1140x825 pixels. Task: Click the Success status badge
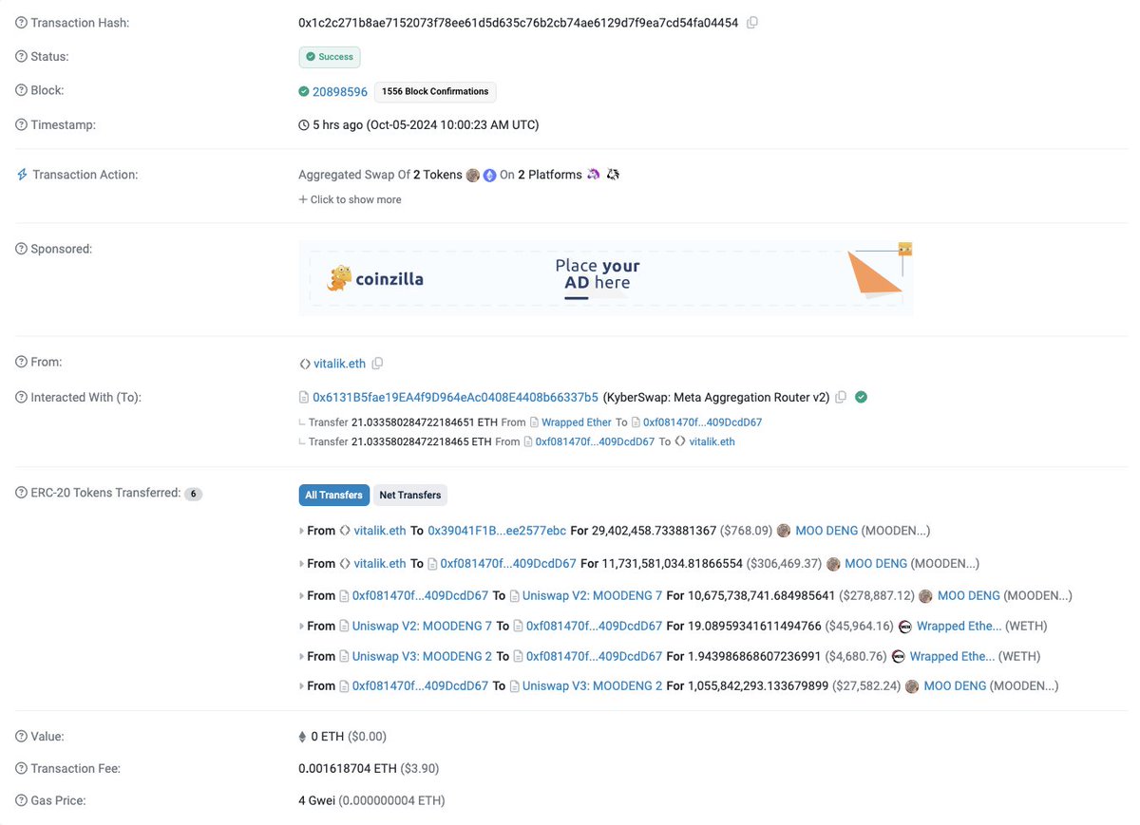[x=330, y=57]
